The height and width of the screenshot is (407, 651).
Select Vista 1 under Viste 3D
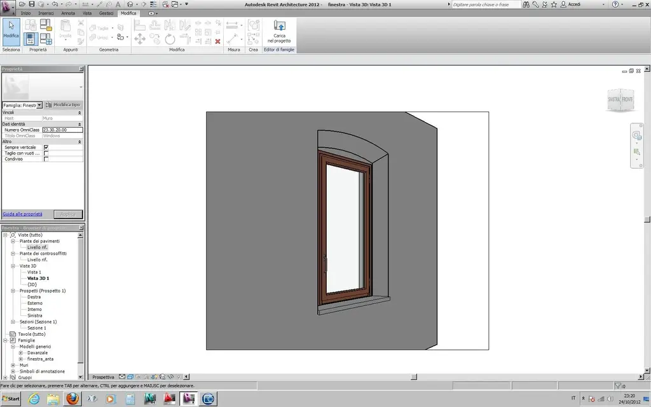[x=34, y=272]
